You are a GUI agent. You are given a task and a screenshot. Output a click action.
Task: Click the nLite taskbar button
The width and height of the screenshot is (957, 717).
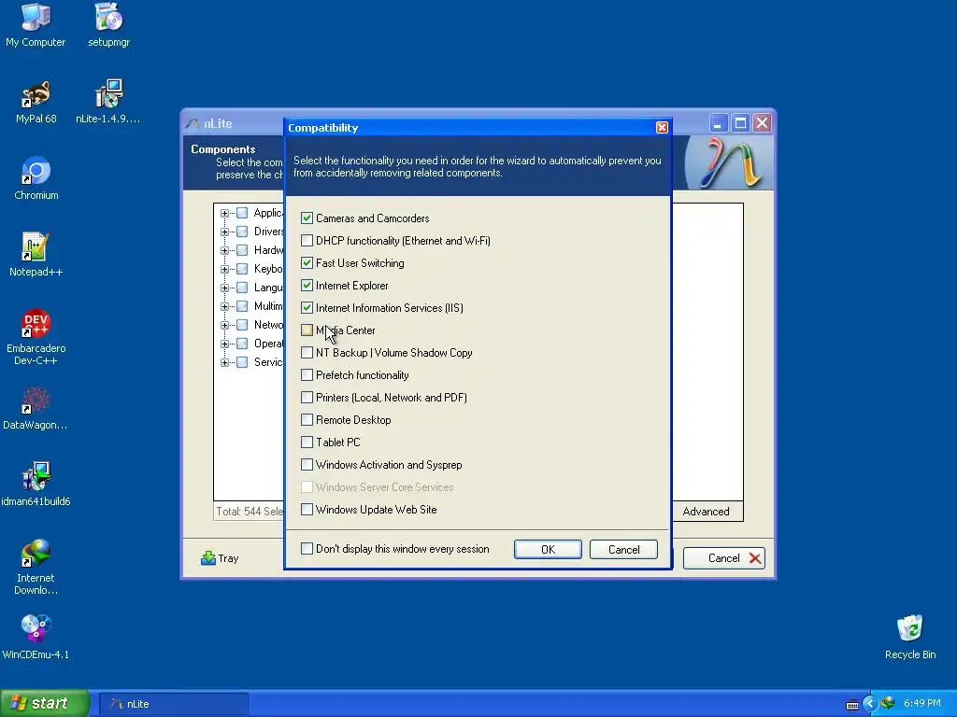tap(173, 704)
